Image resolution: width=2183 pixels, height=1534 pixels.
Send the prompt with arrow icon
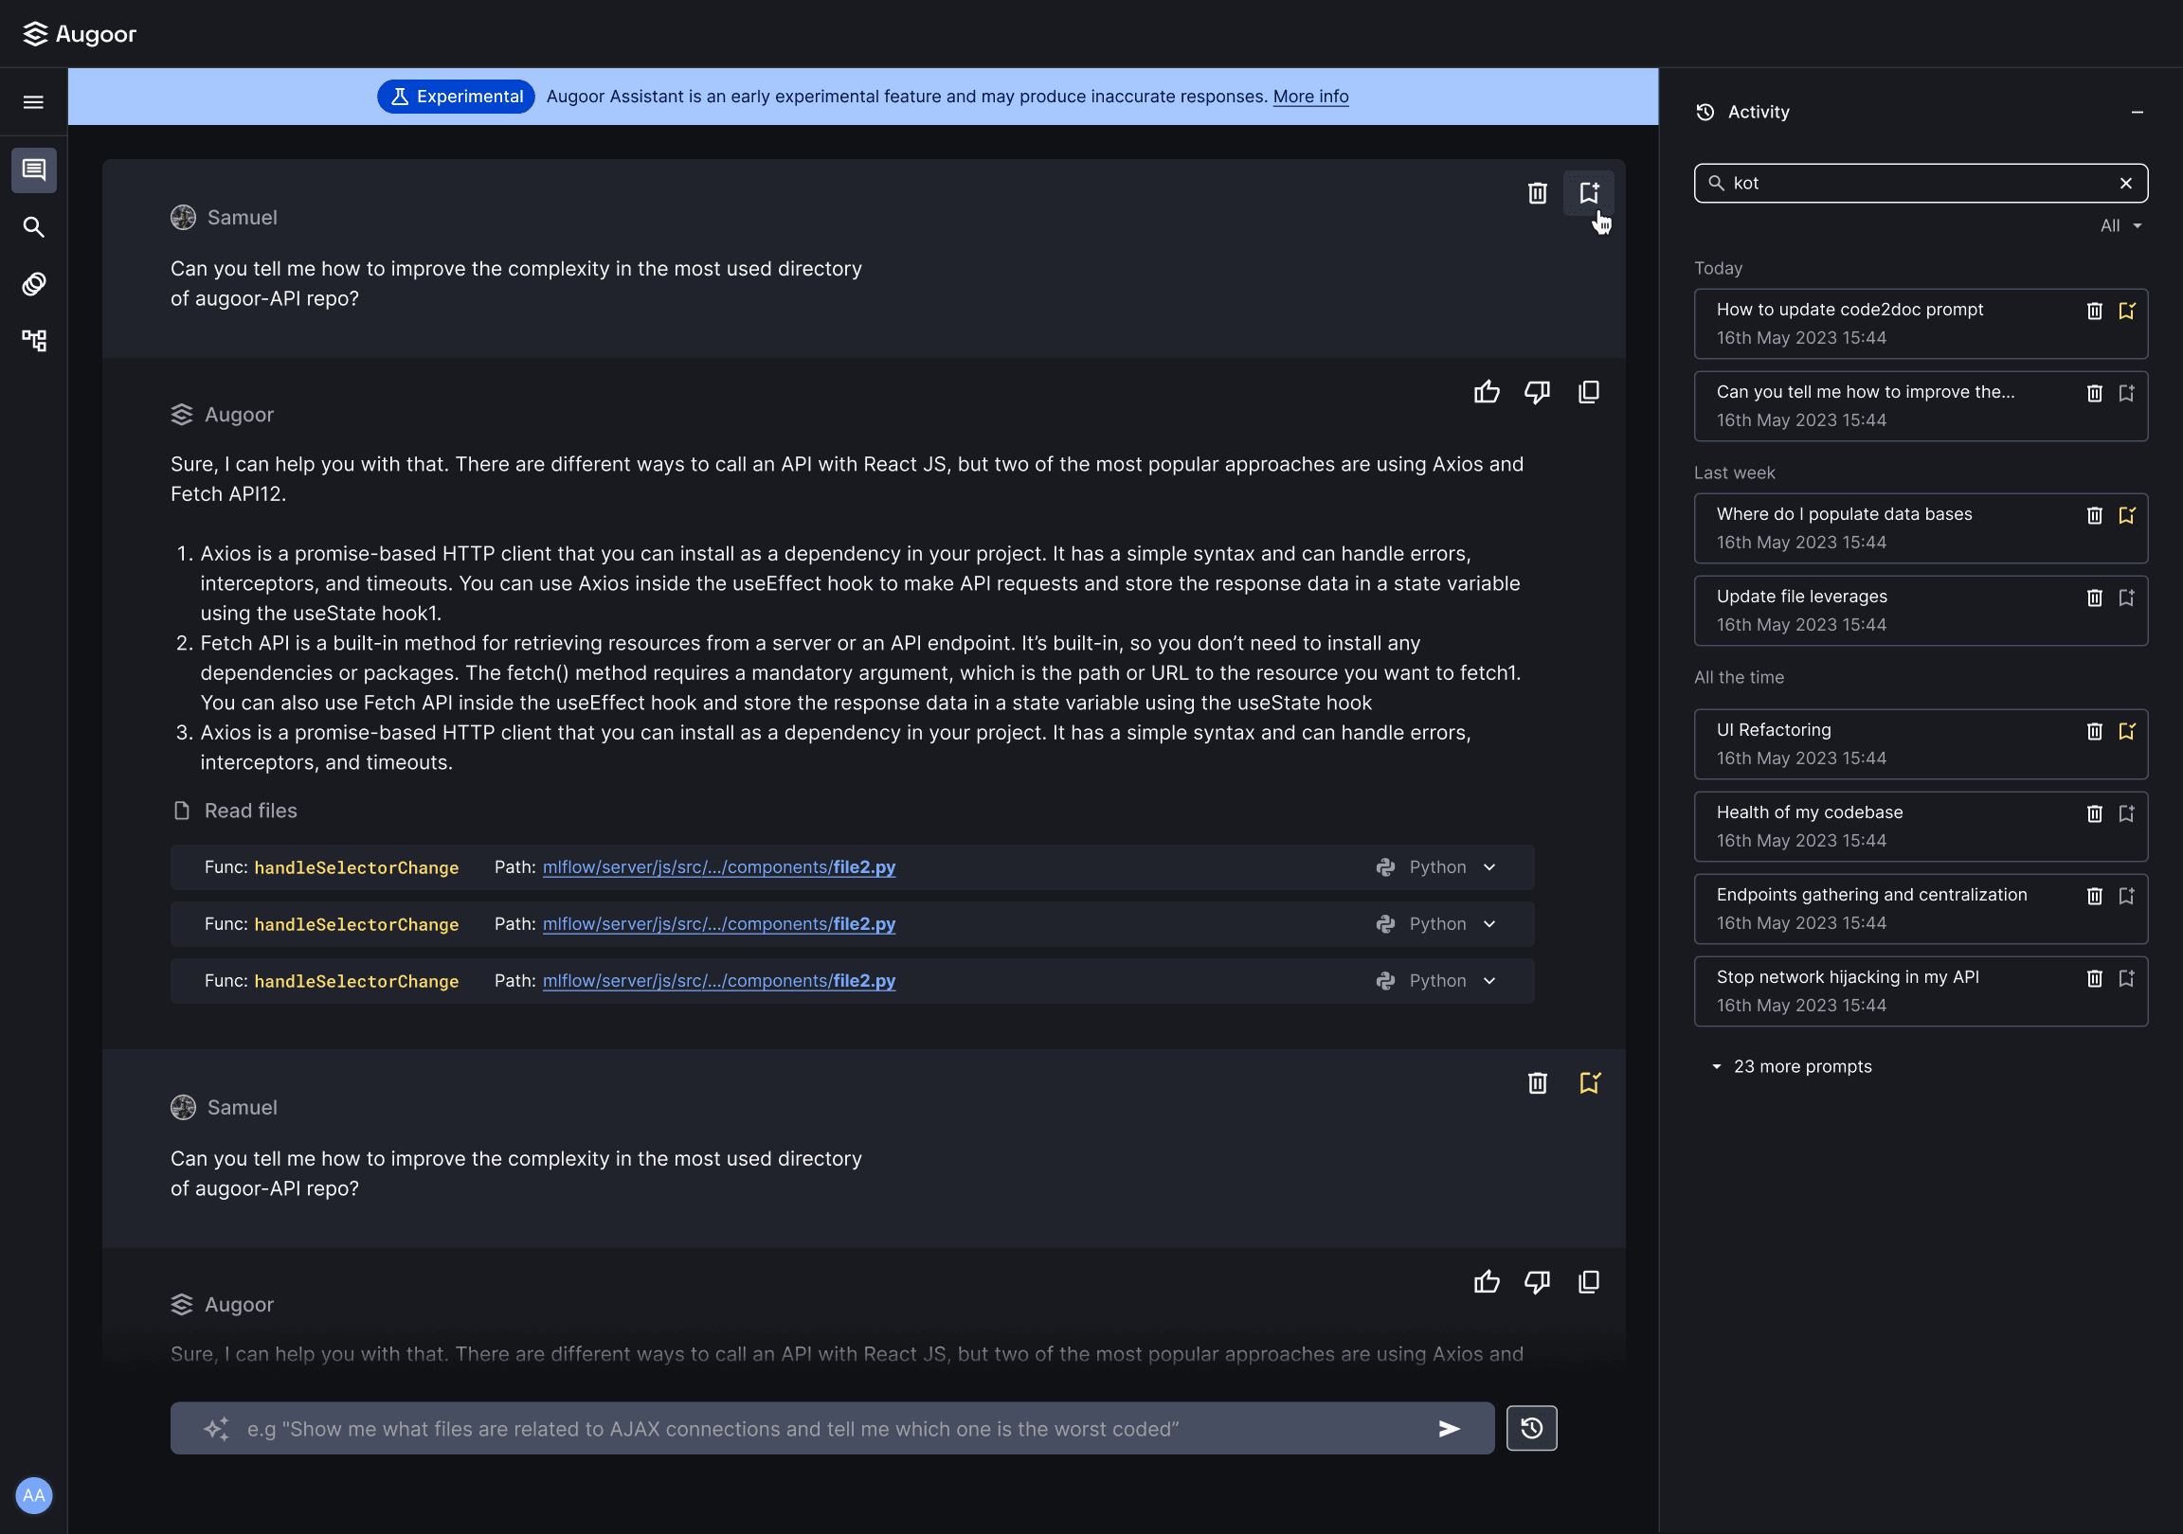tap(1449, 1429)
